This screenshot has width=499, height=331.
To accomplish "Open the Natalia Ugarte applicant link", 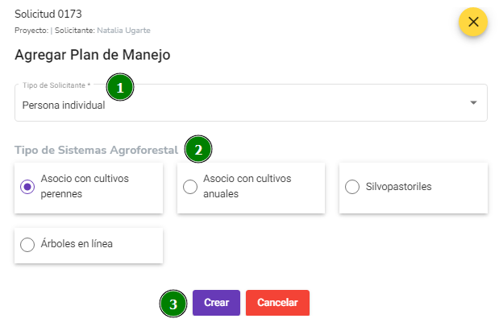I will click(123, 31).
